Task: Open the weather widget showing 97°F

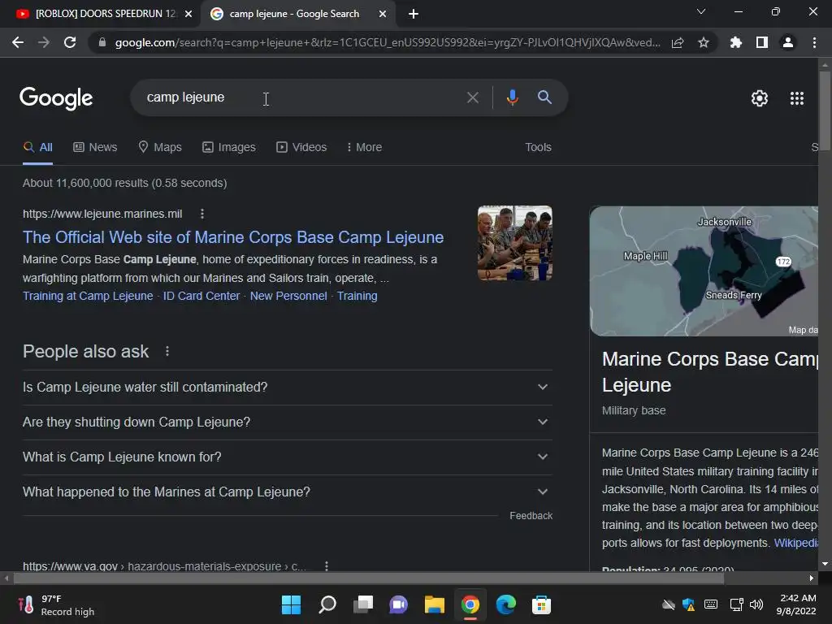Action: pos(56,604)
